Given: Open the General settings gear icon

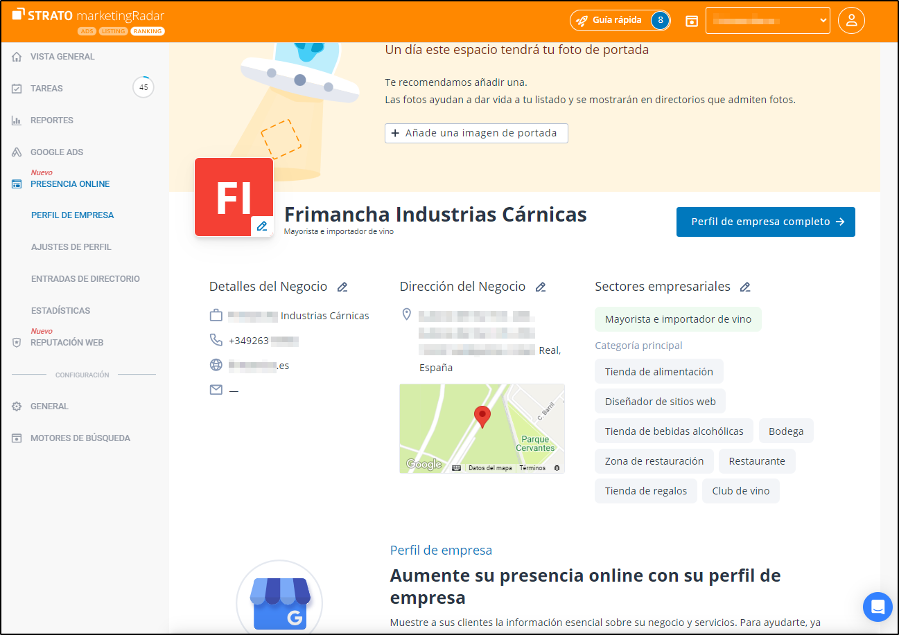Looking at the screenshot, I should click(15, 406).
